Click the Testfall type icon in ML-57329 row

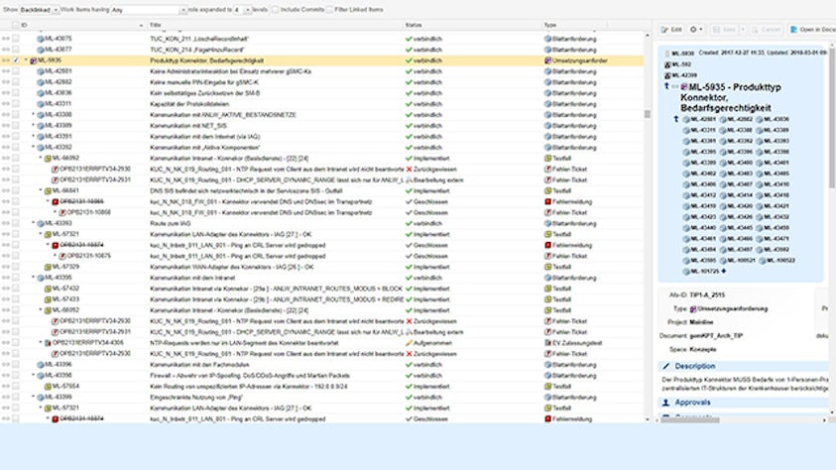click(547, 267)
